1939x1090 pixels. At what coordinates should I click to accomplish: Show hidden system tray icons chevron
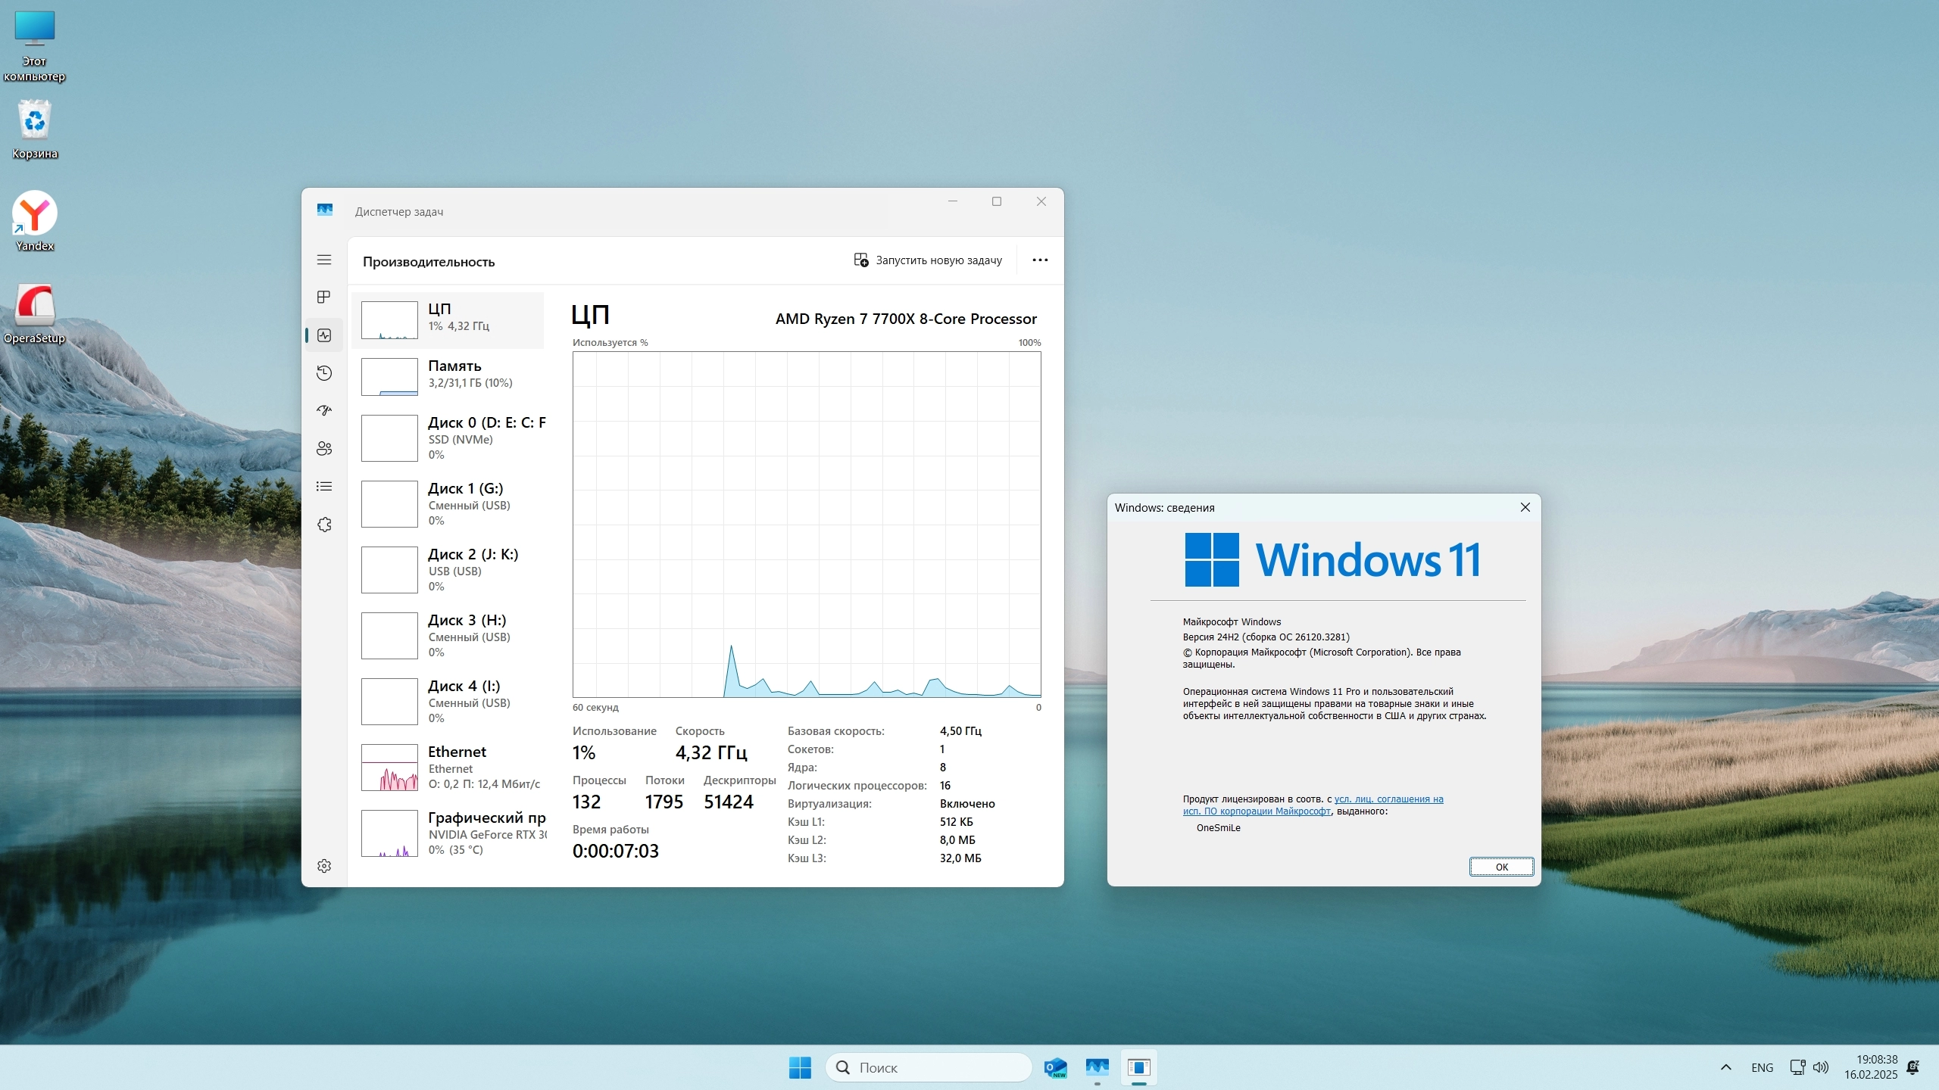[1725, 1067]
